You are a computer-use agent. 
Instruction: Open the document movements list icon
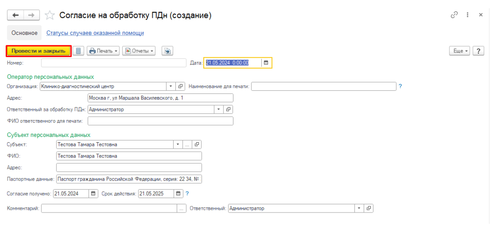pos(79,51)
